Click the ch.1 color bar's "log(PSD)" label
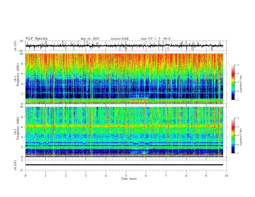The image size is (255, 197). click(241, 84)
